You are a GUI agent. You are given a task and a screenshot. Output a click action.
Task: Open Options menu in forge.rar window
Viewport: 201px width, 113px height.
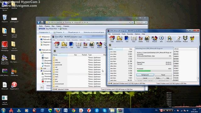coord(137,34)
